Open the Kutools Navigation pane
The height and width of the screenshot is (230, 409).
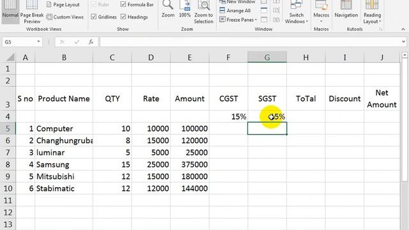click(x=346, y=10)
